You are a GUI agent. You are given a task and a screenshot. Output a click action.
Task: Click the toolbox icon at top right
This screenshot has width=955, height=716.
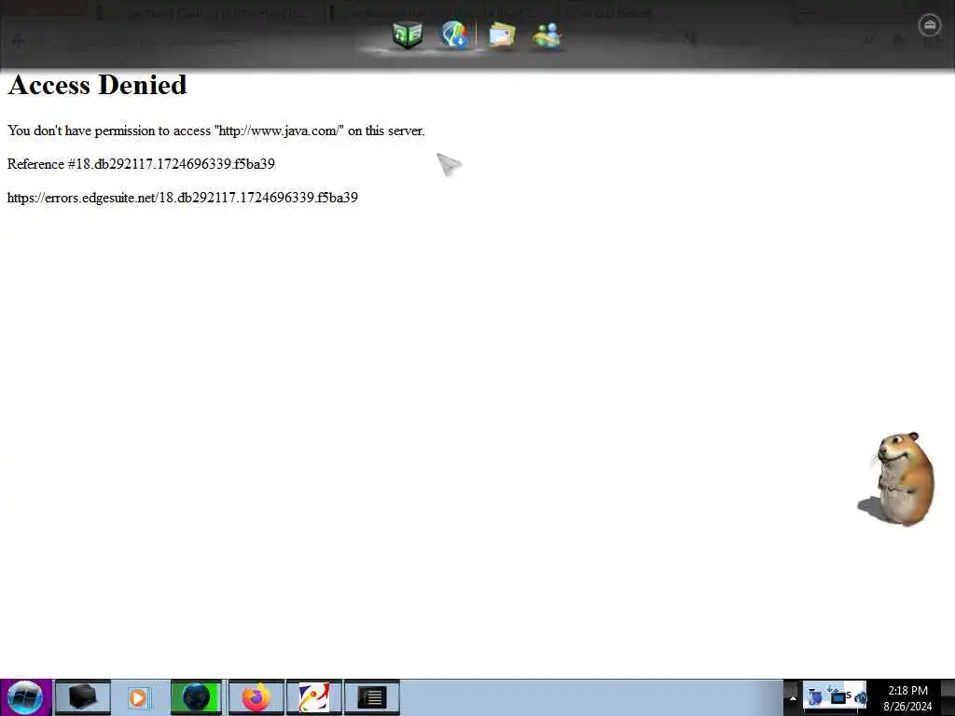tap(930, 25)
